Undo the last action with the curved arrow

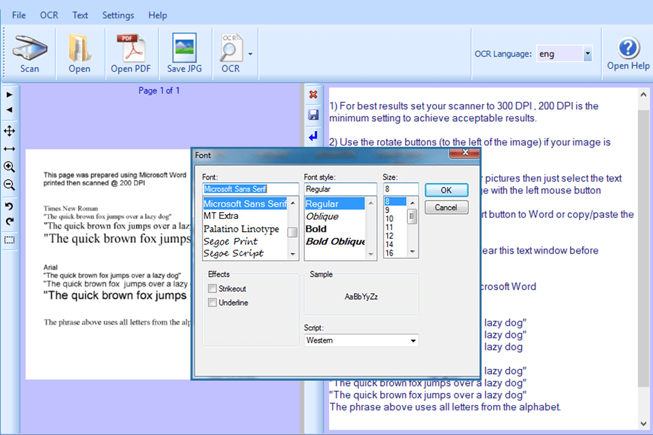click(x=9, y=207)
